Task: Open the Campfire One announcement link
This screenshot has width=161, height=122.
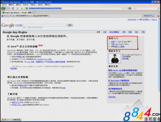Action: coord(44,59)
